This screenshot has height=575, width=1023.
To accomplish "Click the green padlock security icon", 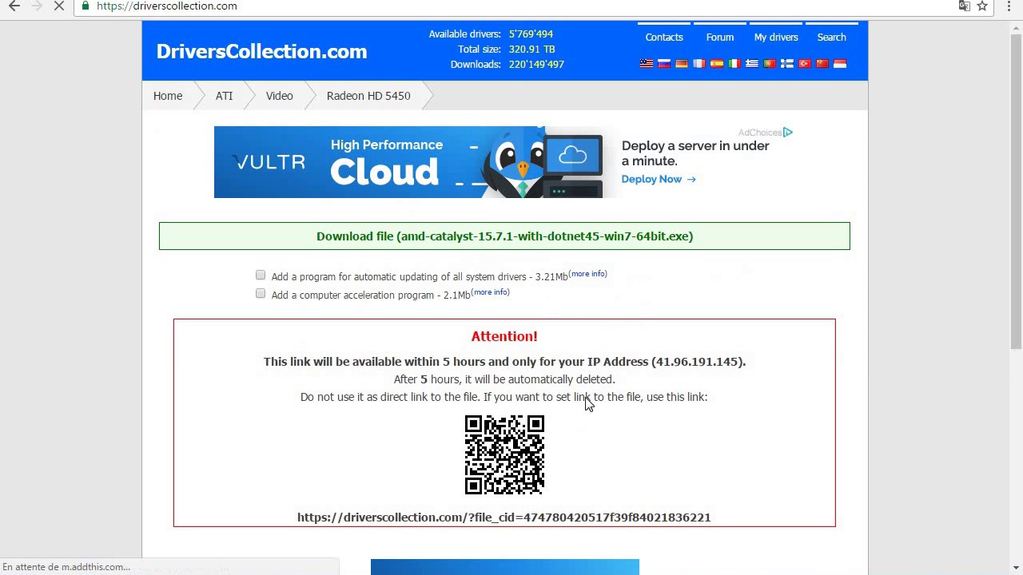I will tap(86, 6).
